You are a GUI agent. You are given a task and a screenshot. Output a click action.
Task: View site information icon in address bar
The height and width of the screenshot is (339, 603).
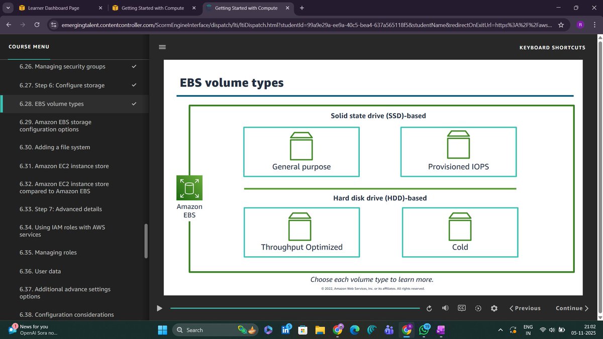[x=55, y=25]
